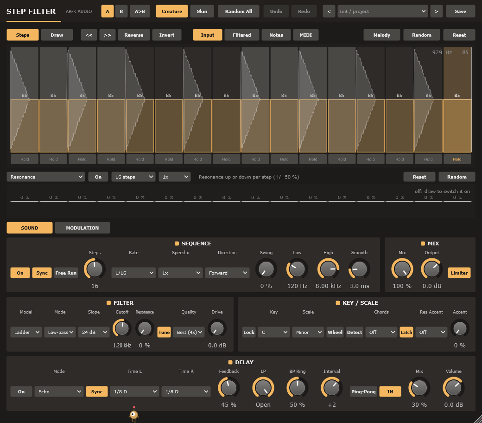Shift steps right with >> button
The image size is (482, 423).
[108, 35]
